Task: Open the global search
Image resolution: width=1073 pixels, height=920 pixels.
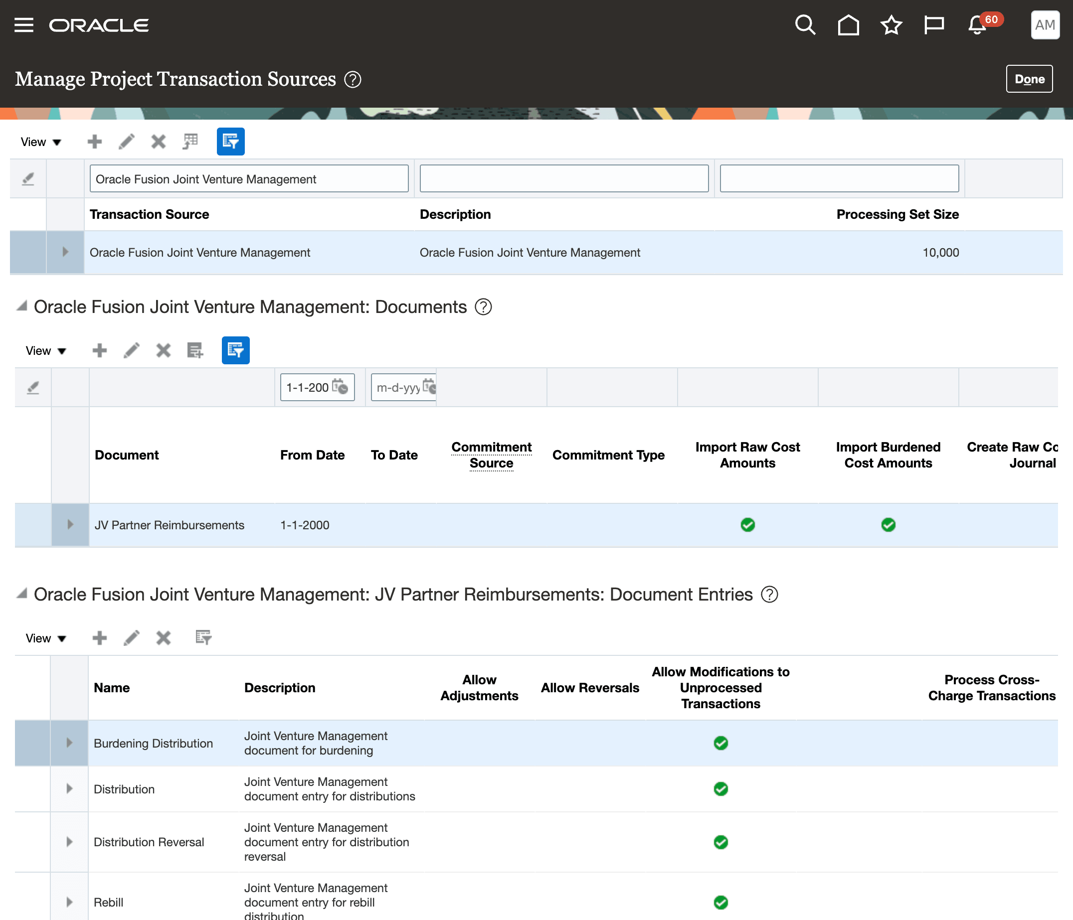Action: (806, 25)
